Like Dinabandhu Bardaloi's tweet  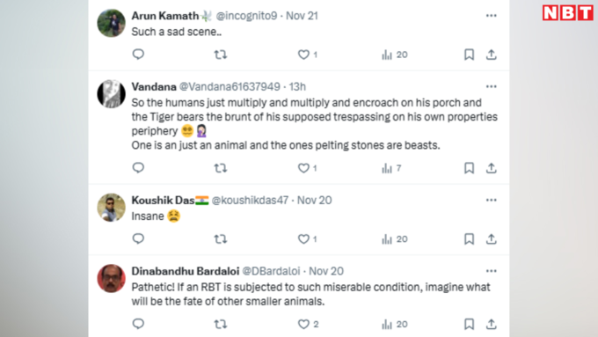tap(303, 324)
